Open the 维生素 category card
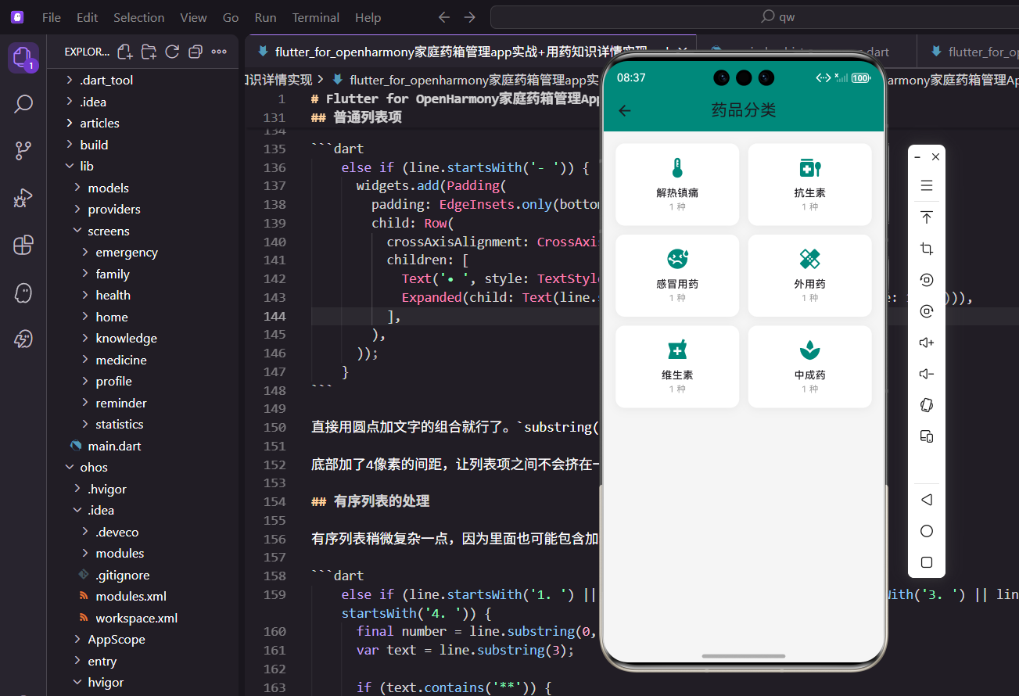This screenshot has width=1019, height=696. pos(677,367)
